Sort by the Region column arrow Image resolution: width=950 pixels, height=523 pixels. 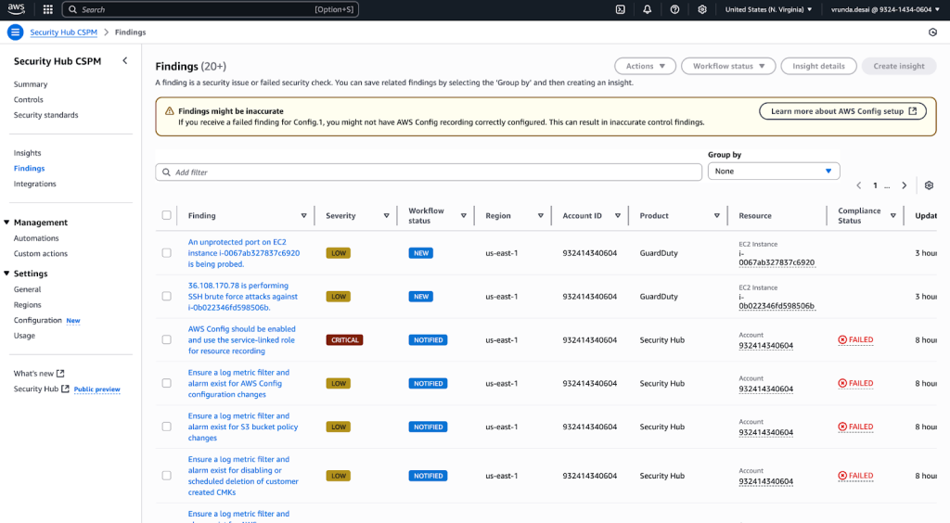541,216
